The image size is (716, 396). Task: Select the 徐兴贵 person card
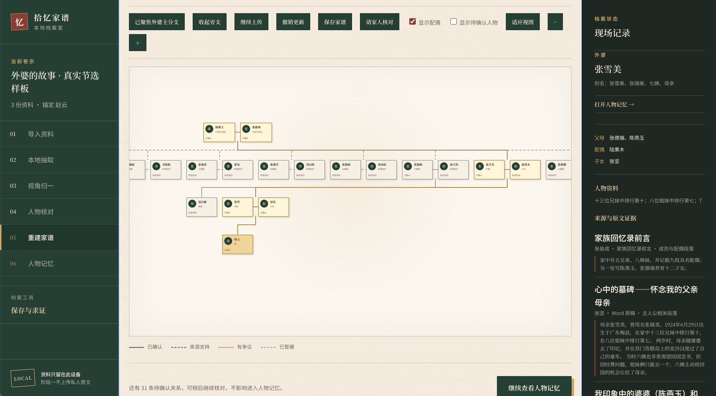click(x=453, y=170)
